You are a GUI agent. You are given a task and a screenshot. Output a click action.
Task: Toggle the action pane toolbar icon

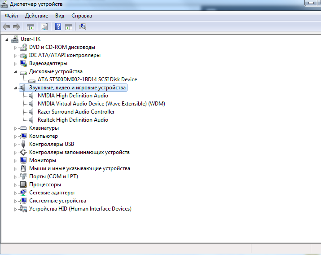(69, 27)
